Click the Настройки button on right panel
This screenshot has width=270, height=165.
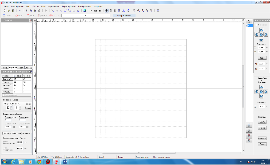[x=262, y=139]
